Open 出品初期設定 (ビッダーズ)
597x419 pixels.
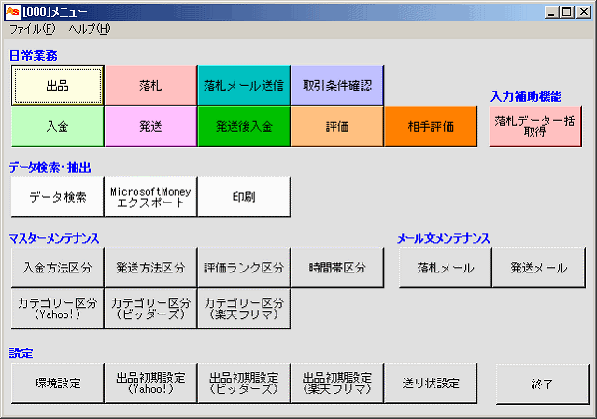pyautogui.click(x=244, y=384)
